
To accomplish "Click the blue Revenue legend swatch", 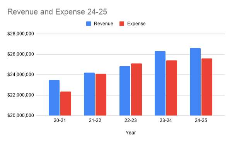I will click(89, 24).
